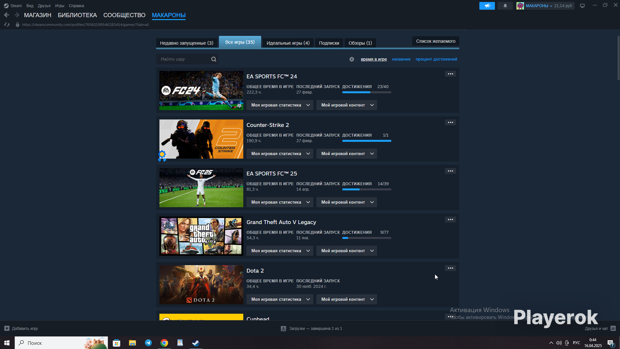Screen dimensions: 620x349
Task: Click the back navigation arrow
Action: tap(7, 15)
